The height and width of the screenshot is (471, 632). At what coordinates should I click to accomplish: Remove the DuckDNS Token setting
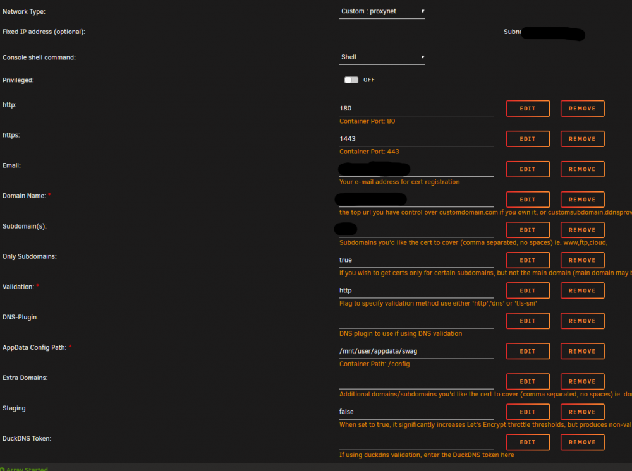pyautogui.click(x=582, y=442)
